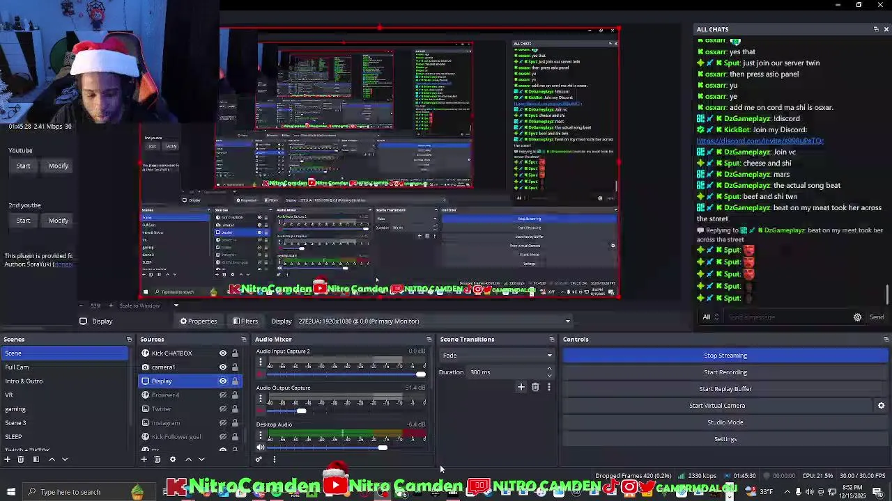
Task: Show the Twitter source
Action: pos(223,409)
